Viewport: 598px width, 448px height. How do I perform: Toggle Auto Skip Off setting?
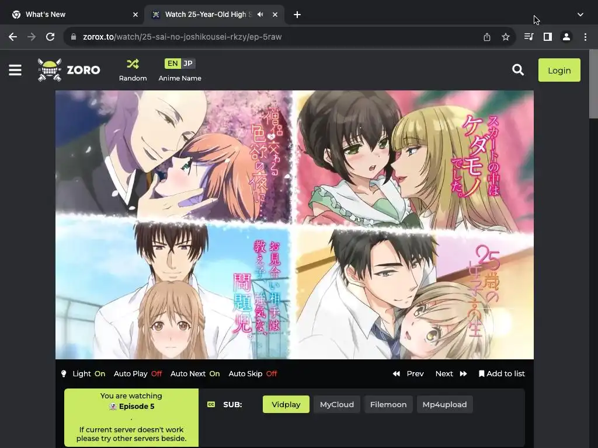252,374
